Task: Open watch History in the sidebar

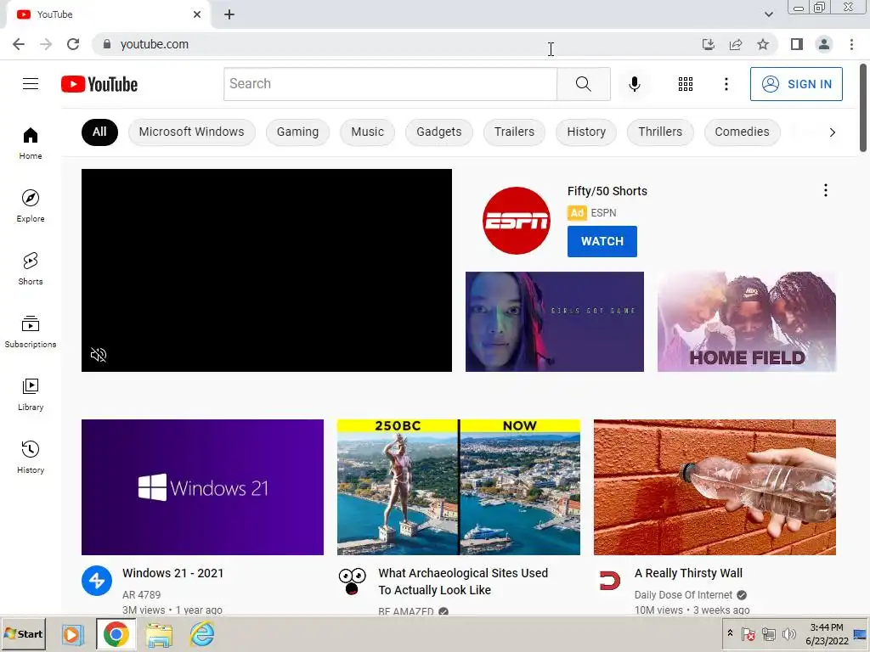Action: 31,457
